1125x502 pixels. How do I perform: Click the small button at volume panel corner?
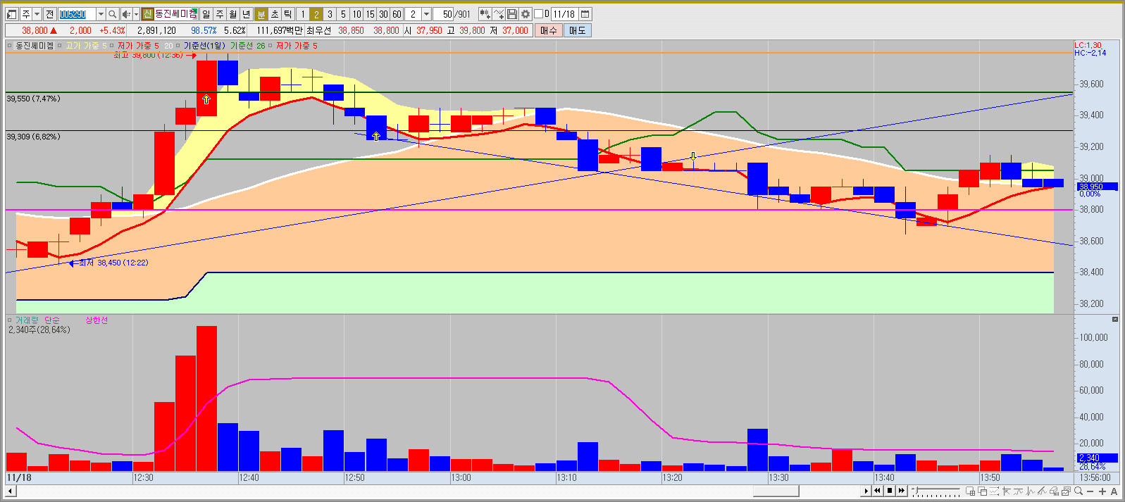pyautogui.click(x=1115, y=320)
